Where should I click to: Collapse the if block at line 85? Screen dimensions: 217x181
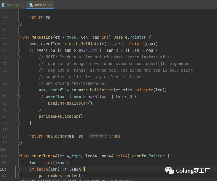click(x=18, y=50)
